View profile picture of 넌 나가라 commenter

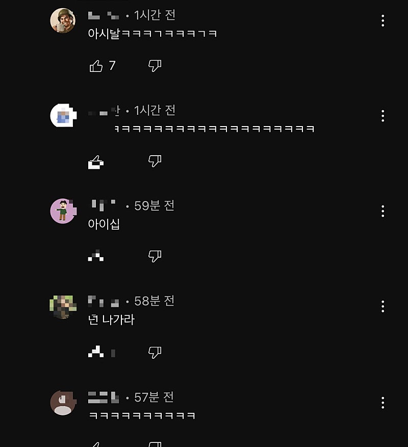tap(63, 306)
